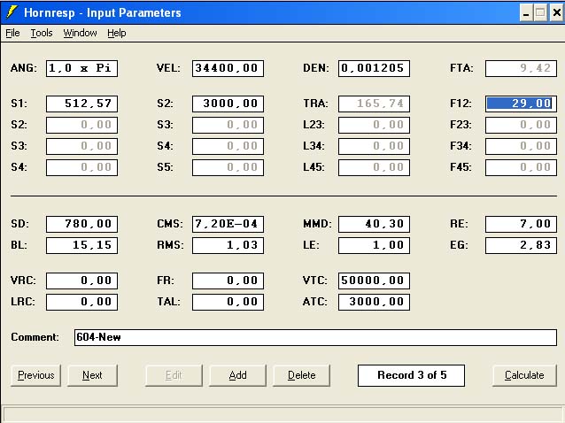Click the S2 field with 3000,00
The image size is (565, 423).
(x=228, y=104)
